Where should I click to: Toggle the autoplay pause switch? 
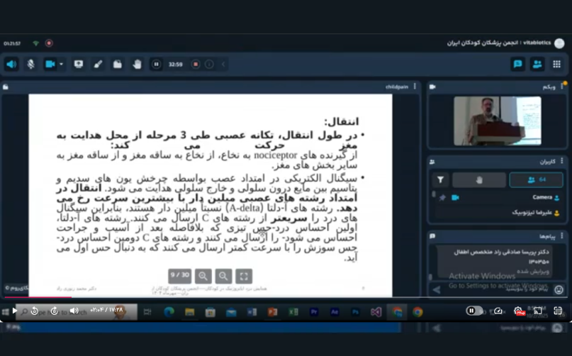point(474,311)
